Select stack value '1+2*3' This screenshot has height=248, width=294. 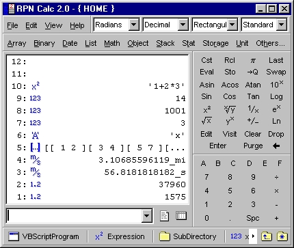coord(166,86)
